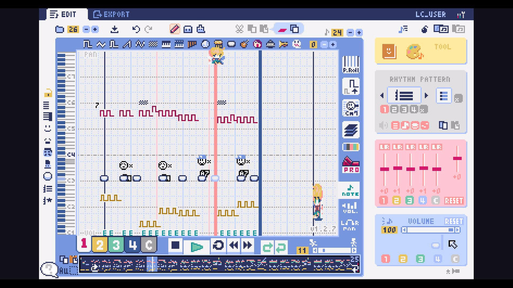Choose the guitar instrument
The image size is (513, 288).
tap(244, 44)
